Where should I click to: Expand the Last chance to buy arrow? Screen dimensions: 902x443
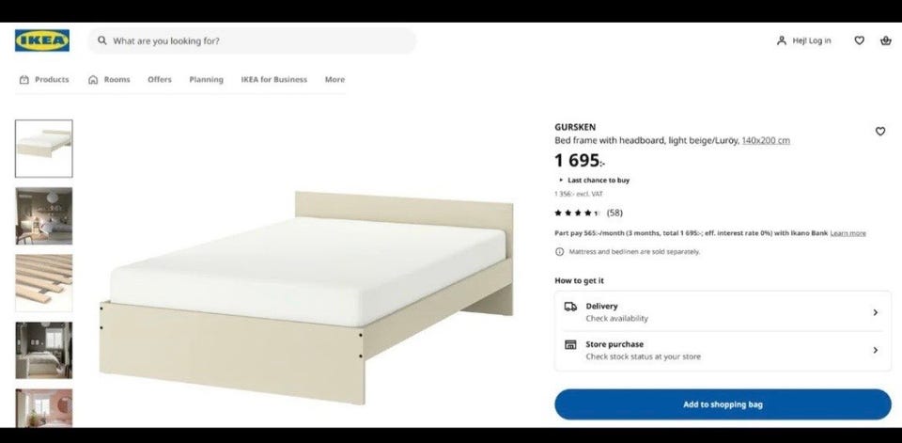[561, 181]
